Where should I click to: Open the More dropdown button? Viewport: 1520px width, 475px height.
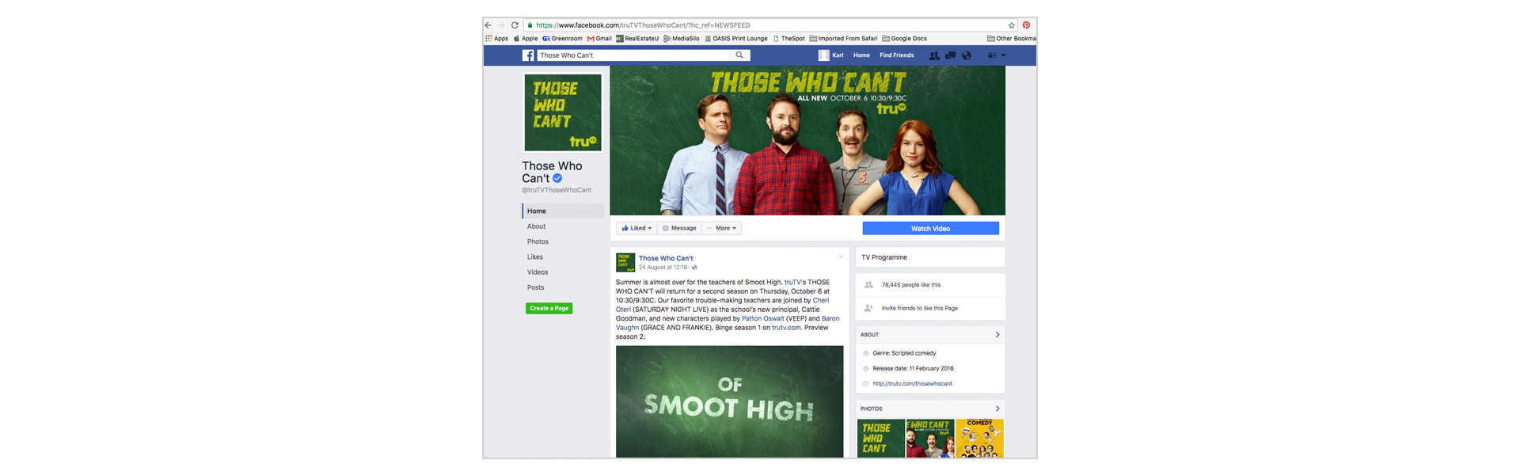pos(722,228)
